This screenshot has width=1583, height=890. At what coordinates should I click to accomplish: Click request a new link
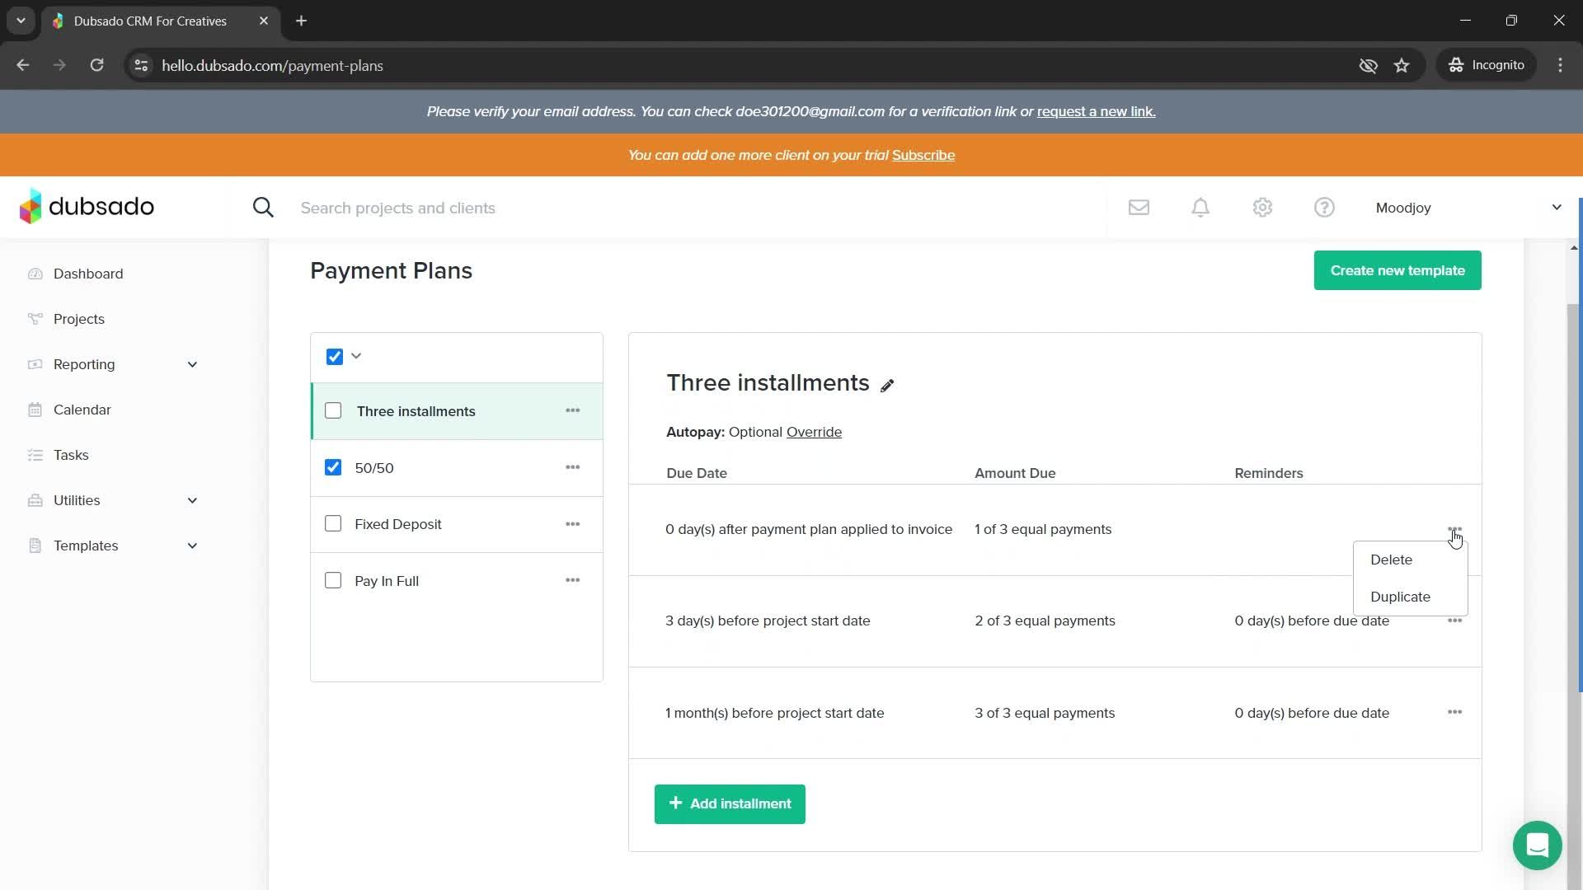point(1096,111)
